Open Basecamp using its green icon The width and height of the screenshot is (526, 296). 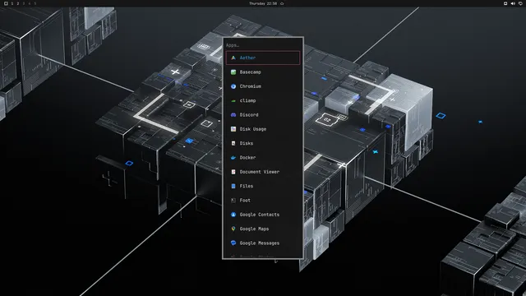tap(233, 72)
